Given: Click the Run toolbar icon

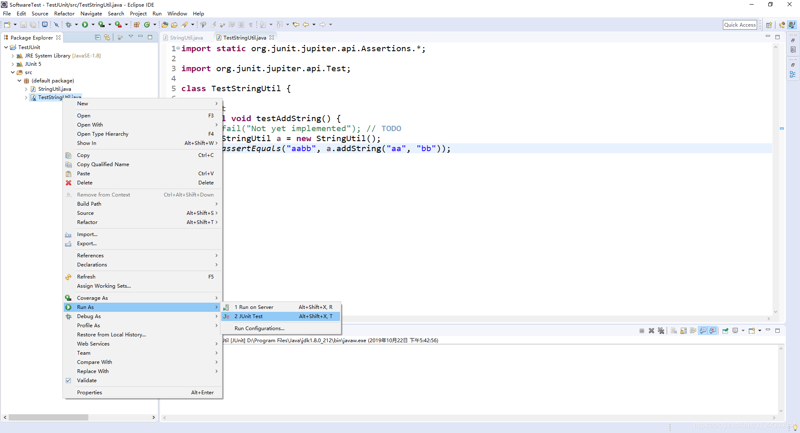Looking at the screenshot, I should [x=86, y=25].
